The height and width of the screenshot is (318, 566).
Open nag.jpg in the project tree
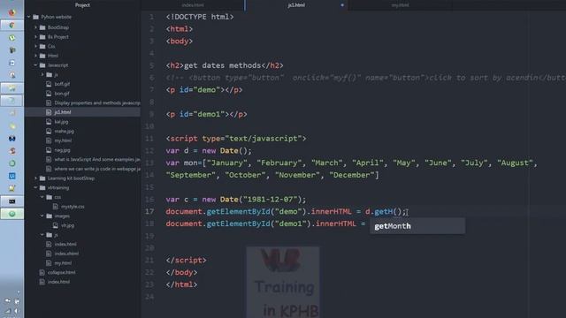pyautogui.click(x=62, y=149)
